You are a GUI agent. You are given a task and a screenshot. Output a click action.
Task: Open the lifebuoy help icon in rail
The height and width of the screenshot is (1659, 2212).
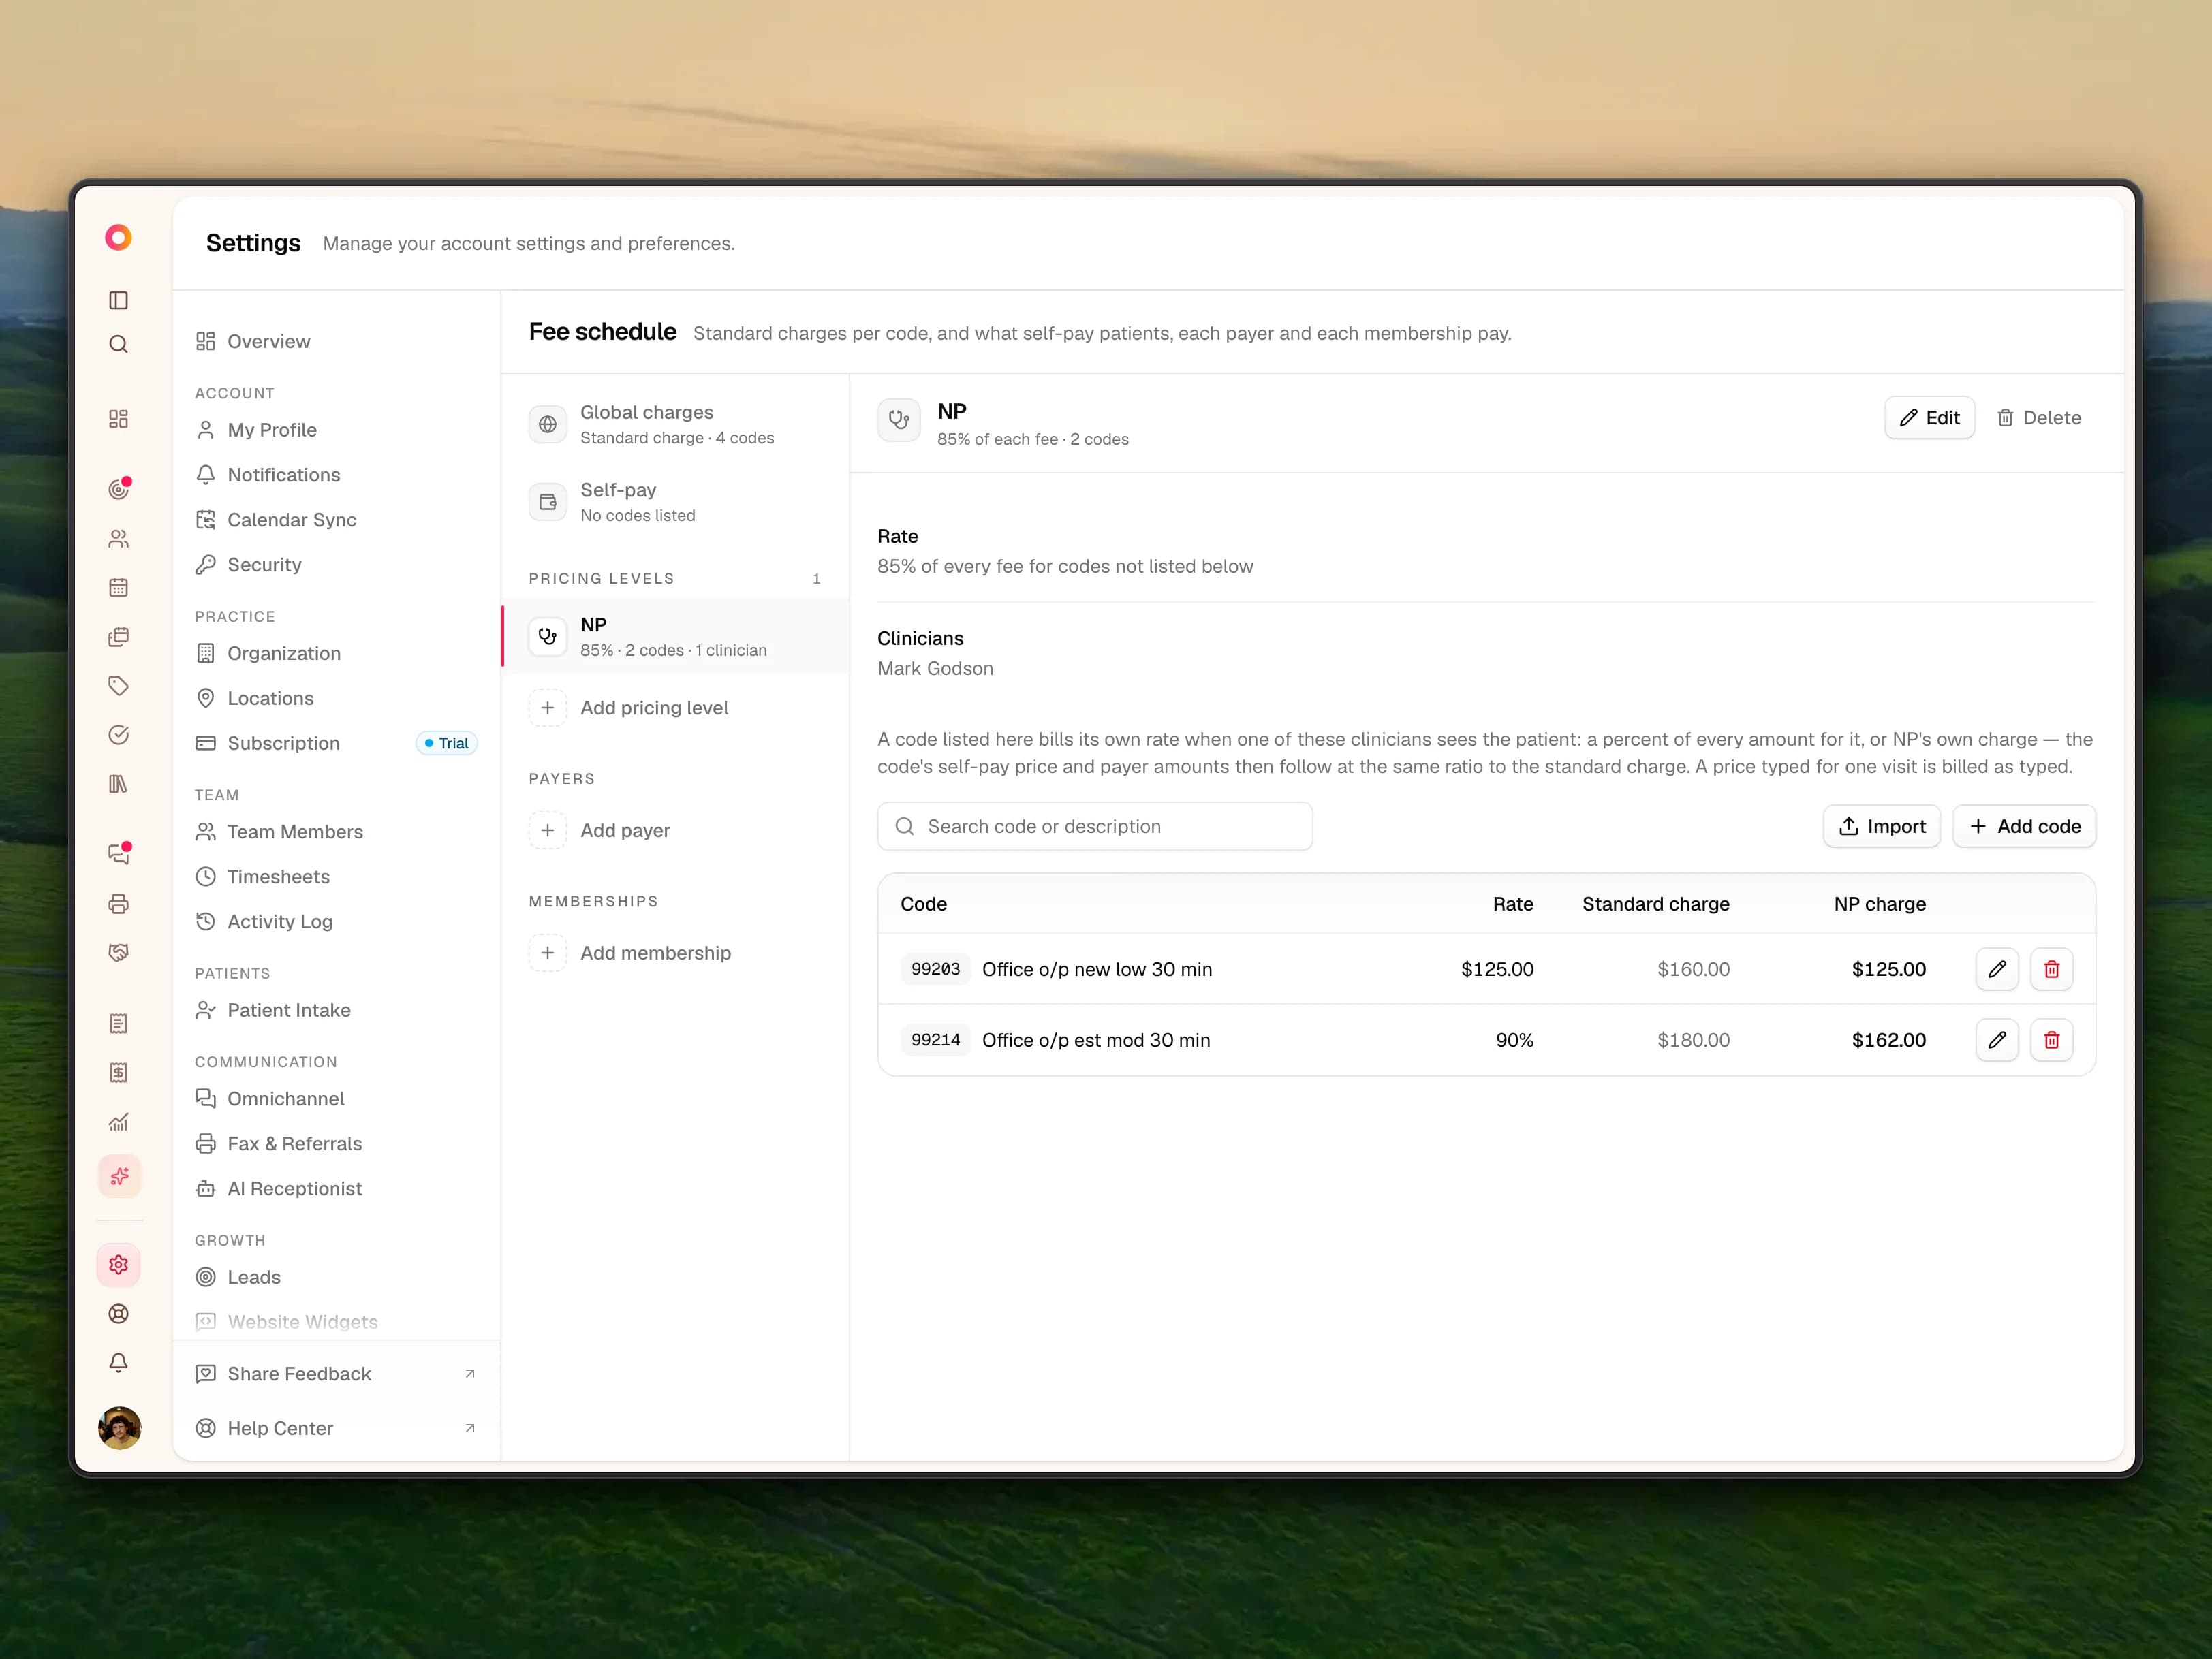pyautogui.click(x=118, y=1313)
